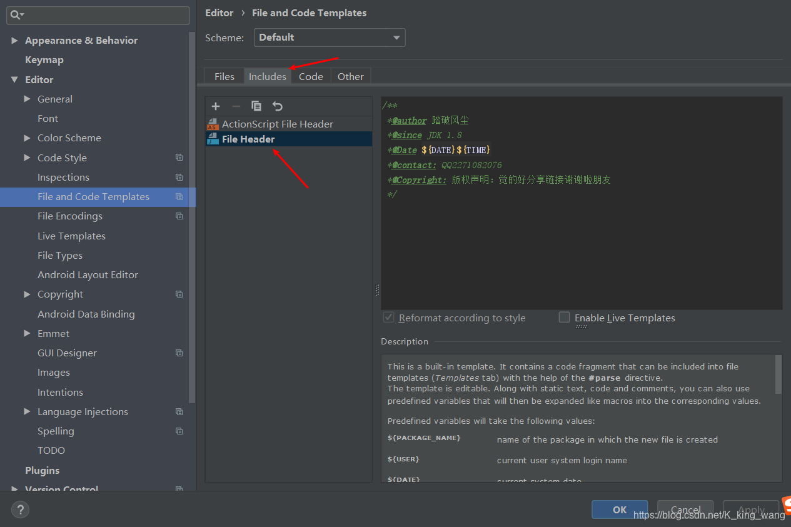Open Inspections settings
791x527 pixels.
[x=63, y=177]
